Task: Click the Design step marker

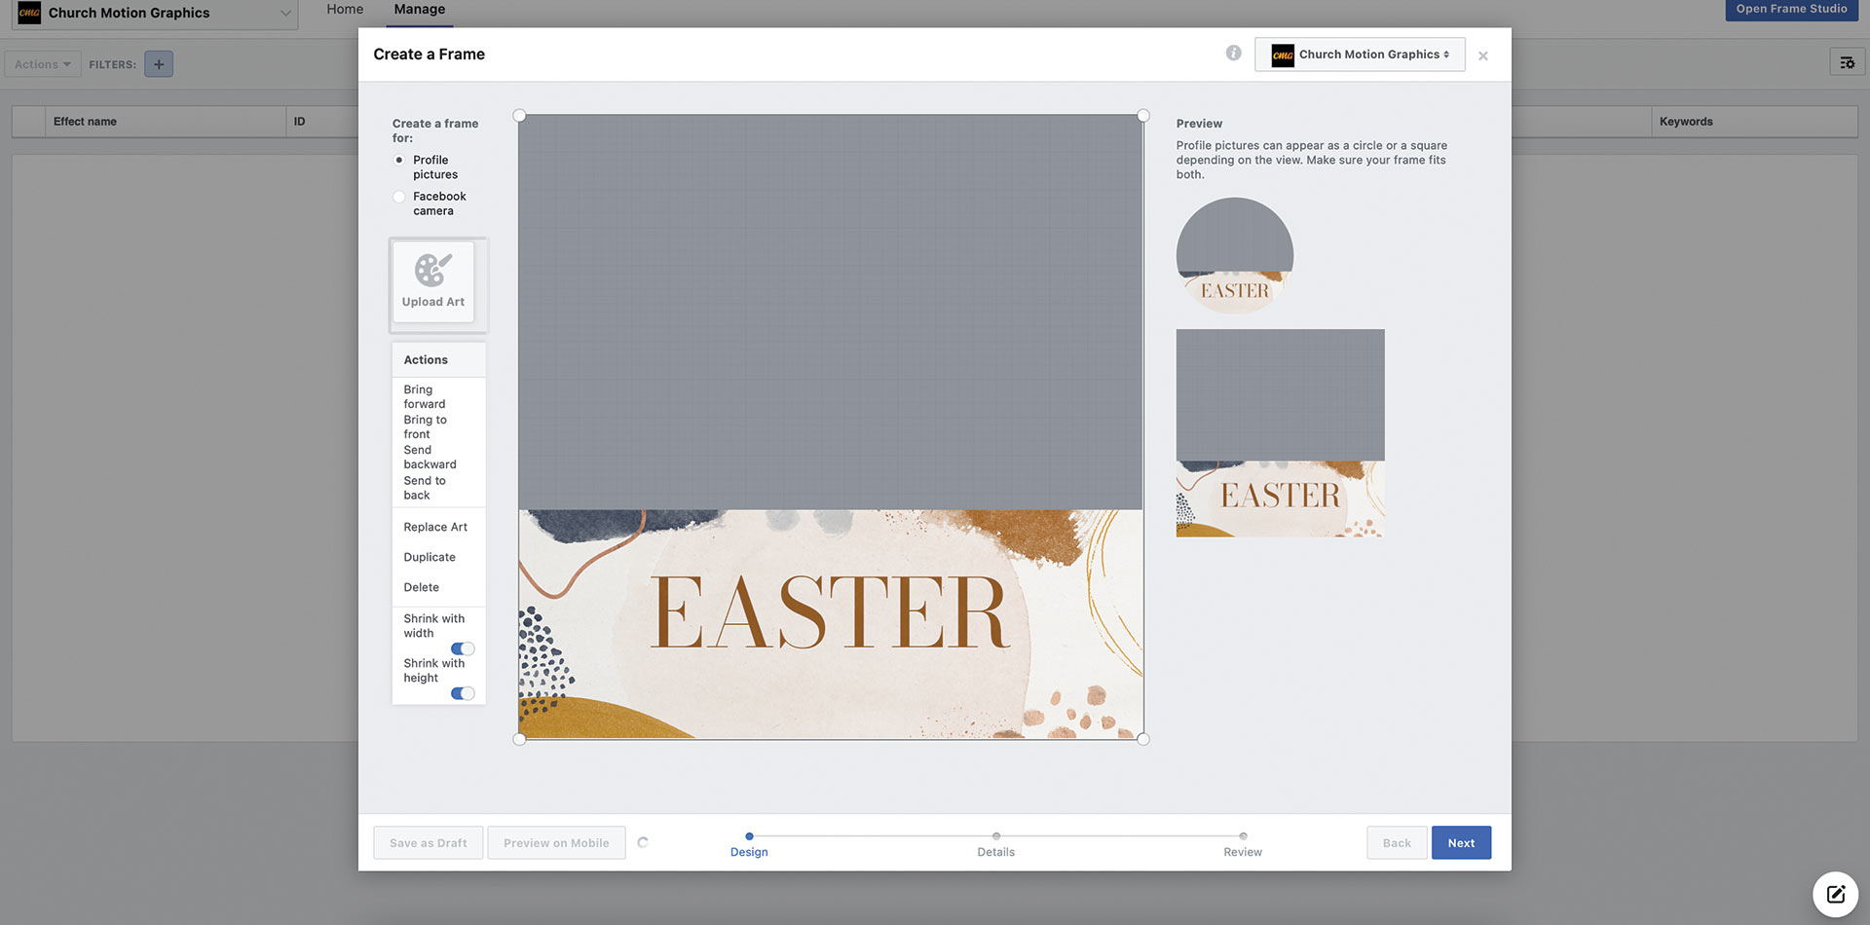Action: point(749,836)
